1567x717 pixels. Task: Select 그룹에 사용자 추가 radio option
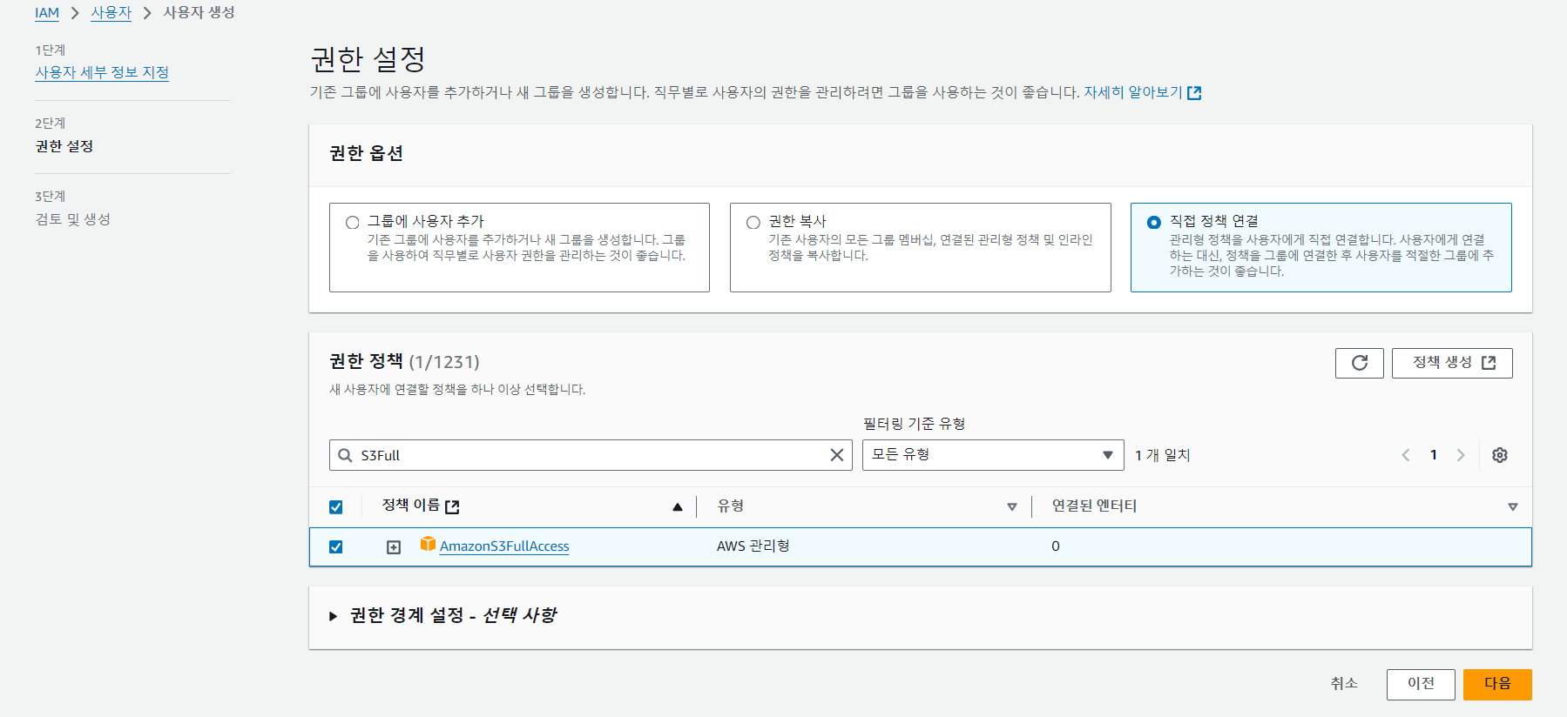(353, 223)
